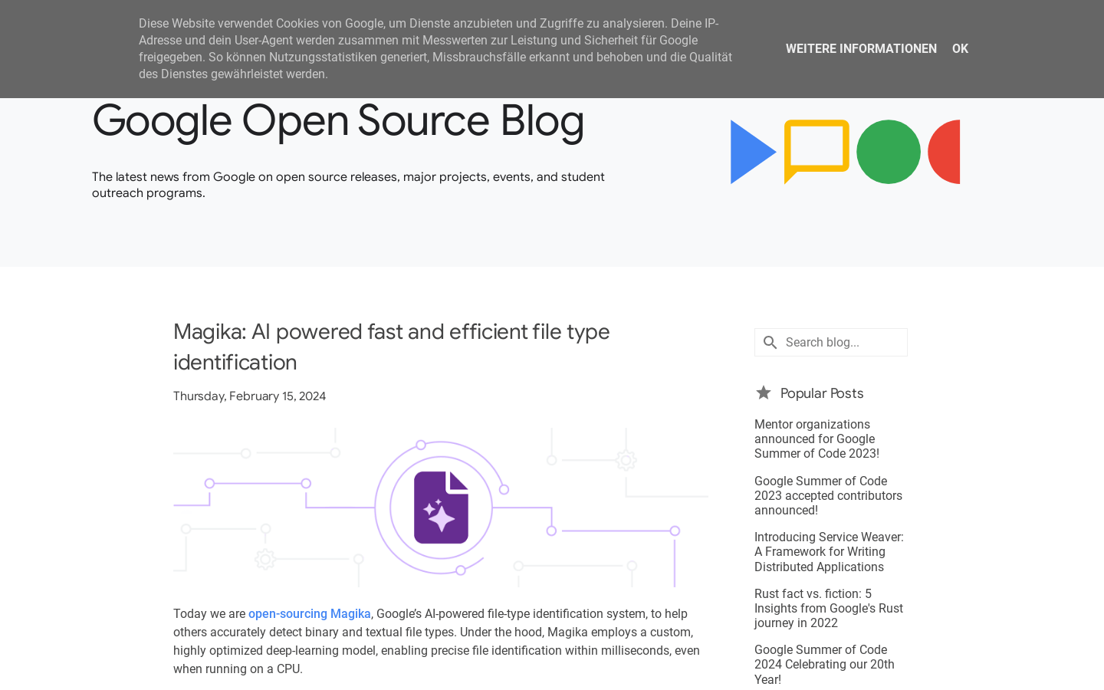The image size is (1104, 690).
Task: Open Weitere Informationen about cookies
Action: tap(860, 49)
